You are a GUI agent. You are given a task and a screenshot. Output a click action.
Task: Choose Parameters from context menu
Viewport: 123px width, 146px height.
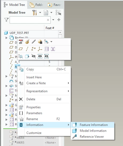pyautogui.click(x=44, y=113)
